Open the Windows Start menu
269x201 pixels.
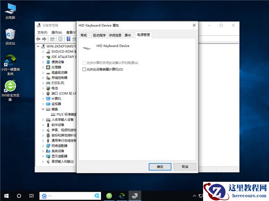(x=6, y=196)
